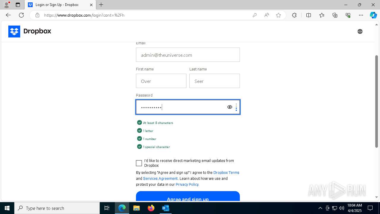The image size is (380, 214).
Task: Open tab actions menu icon
Action: tap(18, 5)
